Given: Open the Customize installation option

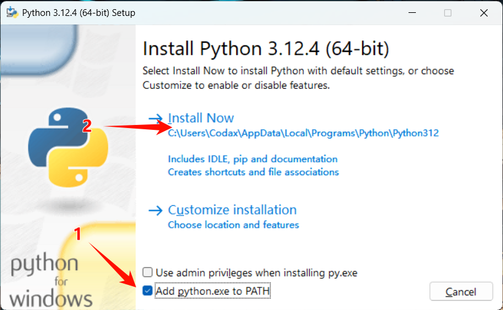Looking at the screenshot, I should (x=232, y=210).
